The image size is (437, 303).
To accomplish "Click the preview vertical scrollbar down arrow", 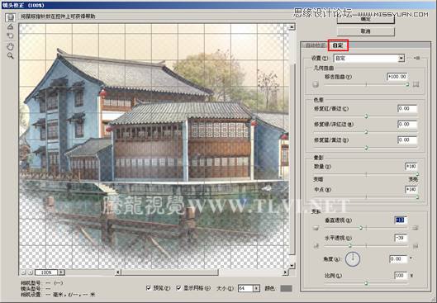I will [292, 265].
